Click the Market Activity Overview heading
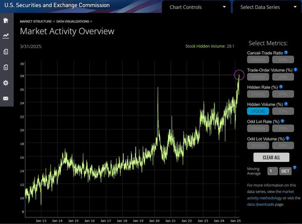This screenshot has width=302, height=224. (67, 31)
